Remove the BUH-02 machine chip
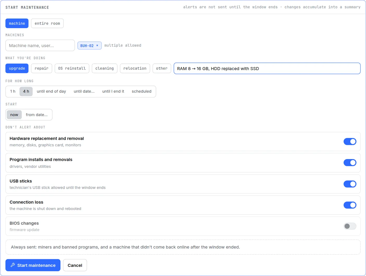The height and width of the screenshot is (276, 366). 97,45
